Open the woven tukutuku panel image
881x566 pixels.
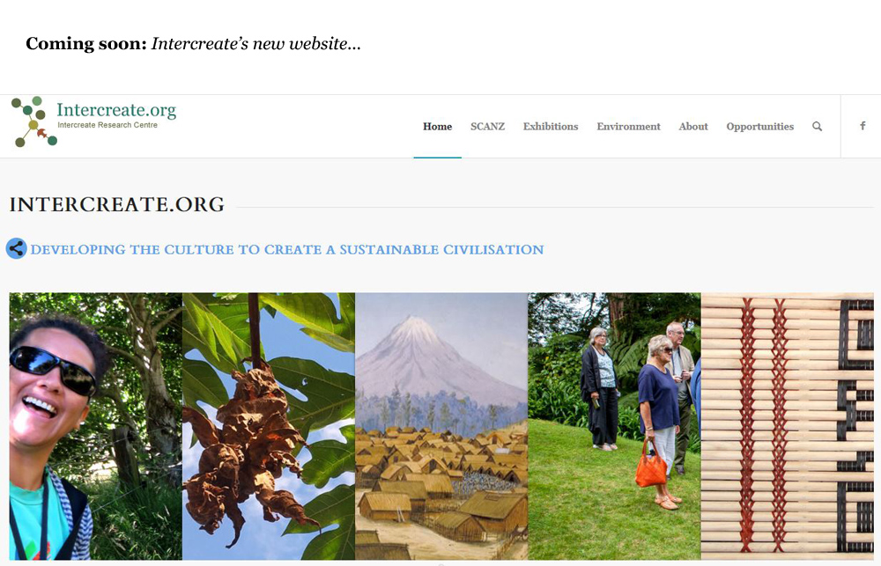click(787, 426)
